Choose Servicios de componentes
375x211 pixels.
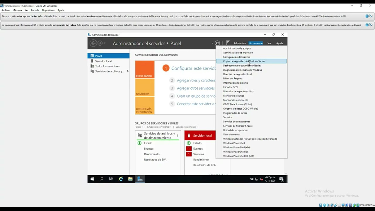point(237,122)
